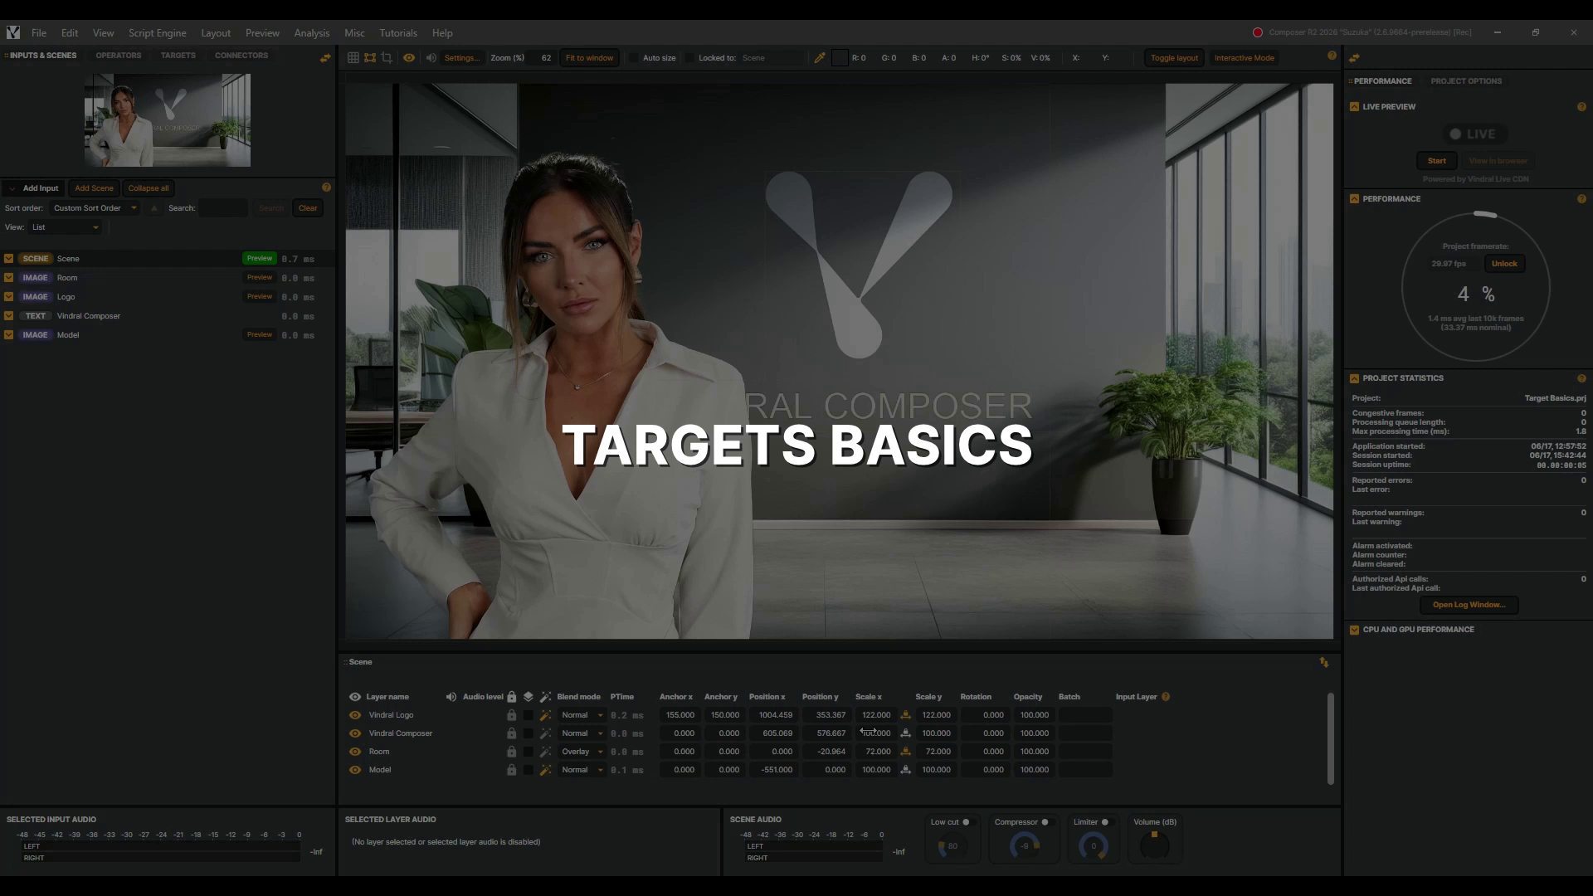Open the Analysis menu
The height and width of the screenshot is (896, 1593).
(312, 33)
